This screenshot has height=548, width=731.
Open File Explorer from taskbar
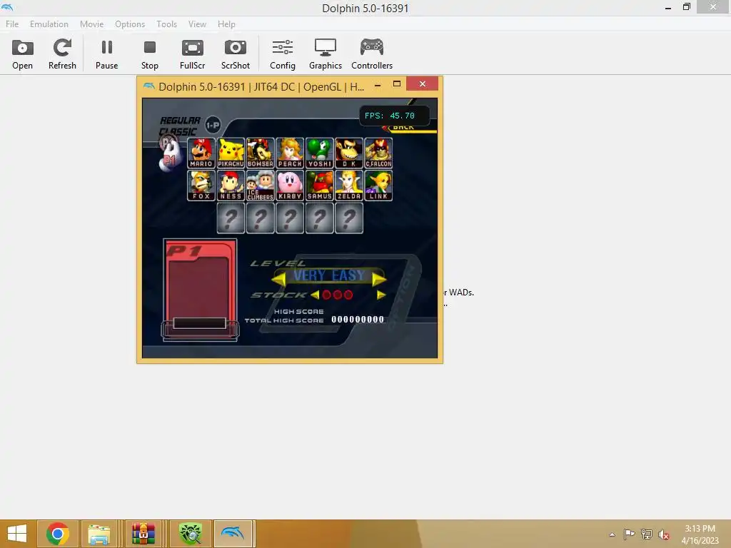point(99,534)
